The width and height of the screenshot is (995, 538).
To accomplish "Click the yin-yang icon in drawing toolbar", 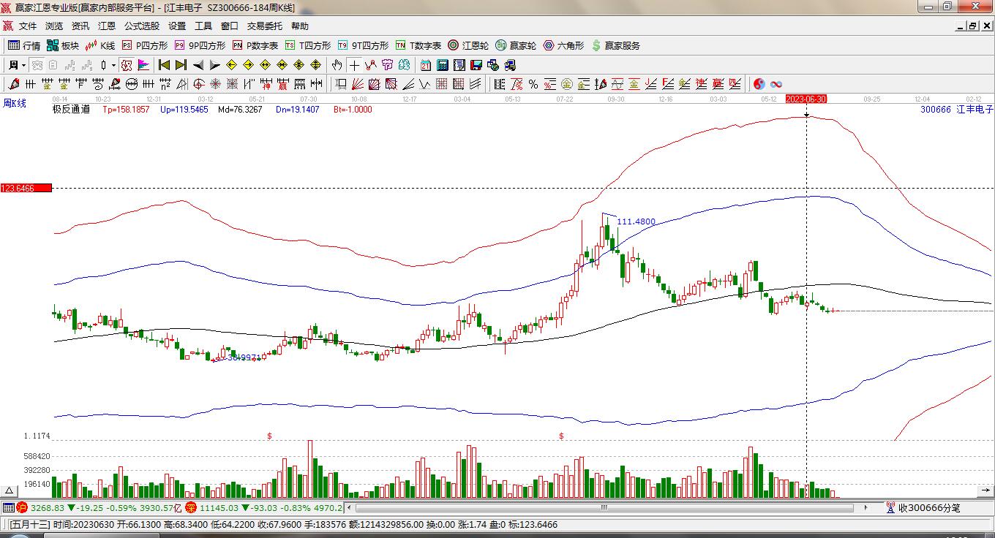I will coord(759,84).
